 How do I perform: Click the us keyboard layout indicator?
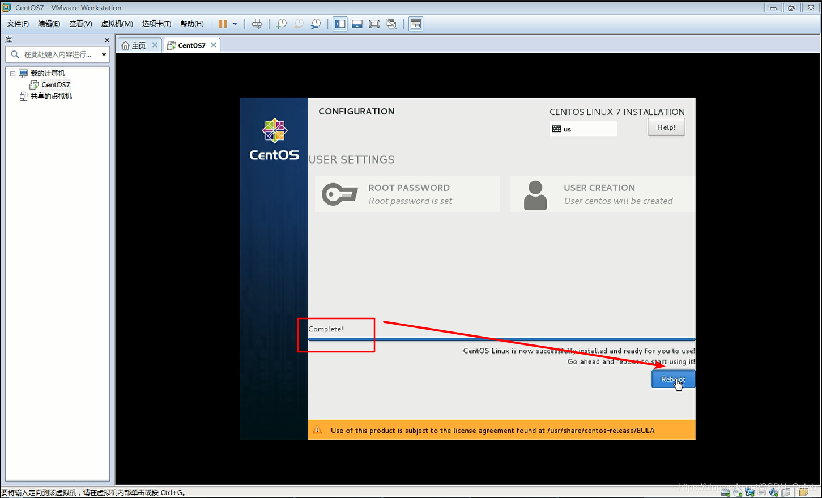[x=583, y=129]
